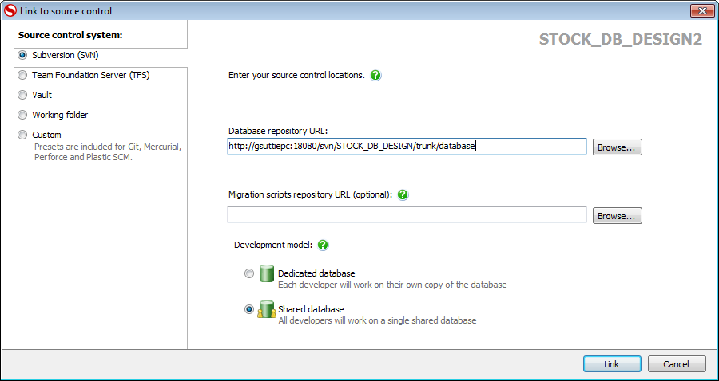Click the Link button
The height and width of the screenshot is (381, 719).
coord(612,364)
